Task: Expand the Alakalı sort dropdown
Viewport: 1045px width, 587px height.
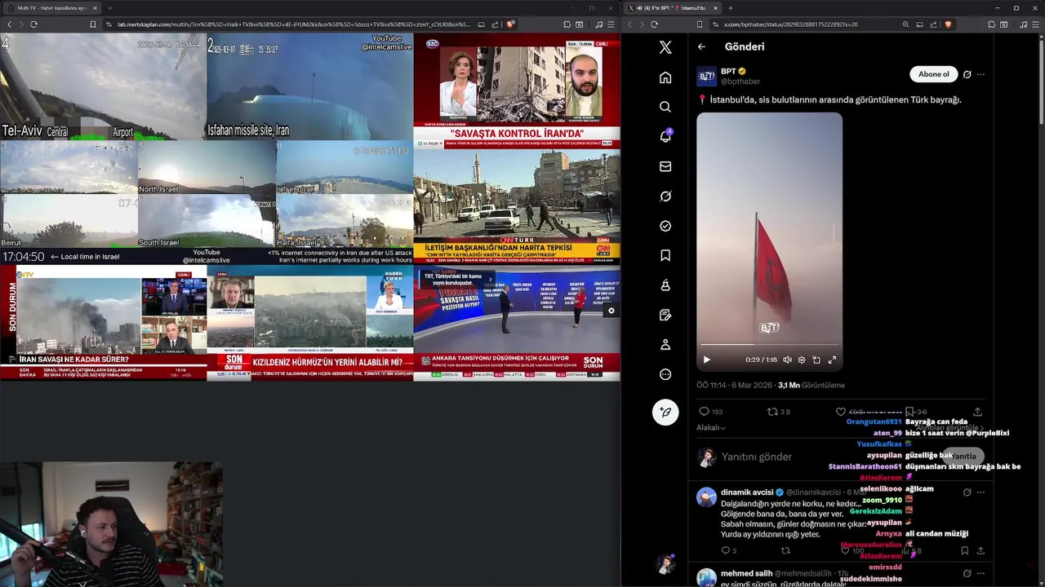Action: 711,427
